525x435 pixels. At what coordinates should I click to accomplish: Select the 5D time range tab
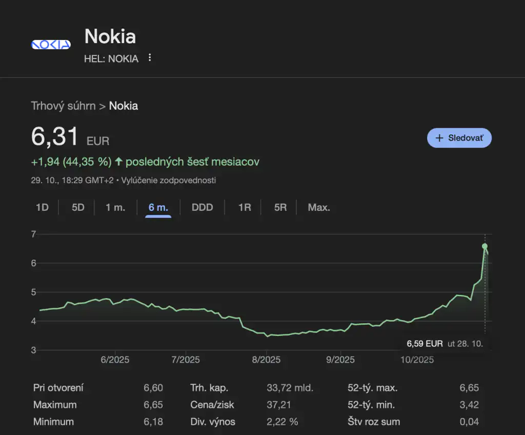click(x=78, y=208)
